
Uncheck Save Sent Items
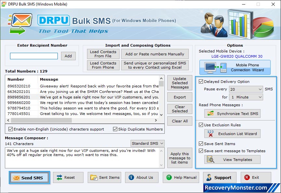[x=201, y=143]
